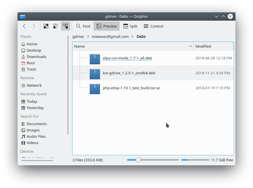Search for Documents
The height and width of the screenshot is (188, 253).
[34, 124]
